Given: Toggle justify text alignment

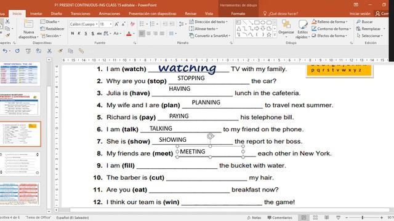Looking at the screenshot, I should click(163, 33).
